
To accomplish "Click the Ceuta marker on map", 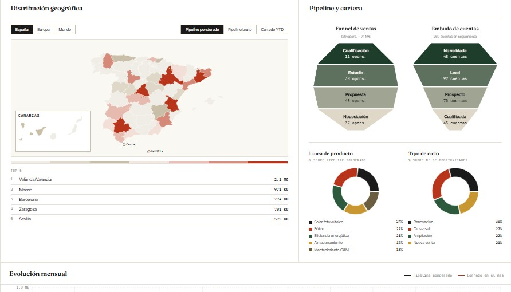I will [124, 144].
